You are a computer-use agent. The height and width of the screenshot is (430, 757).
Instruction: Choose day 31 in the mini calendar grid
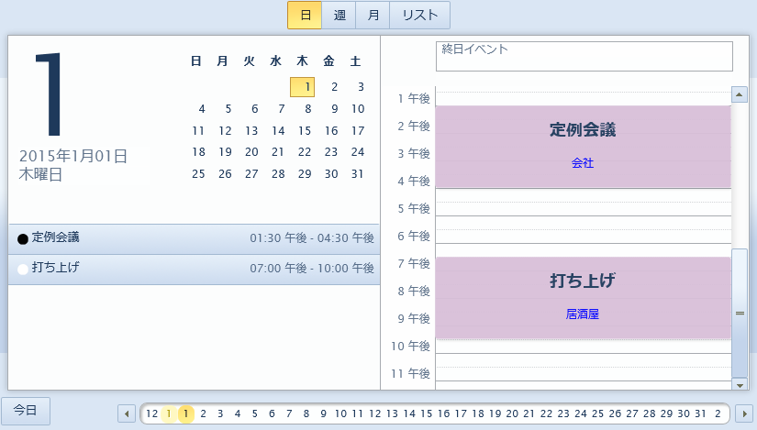click(358, 173)
